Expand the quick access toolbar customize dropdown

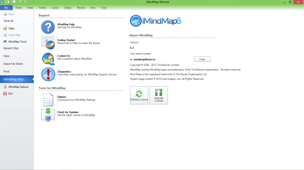point(33,2)
